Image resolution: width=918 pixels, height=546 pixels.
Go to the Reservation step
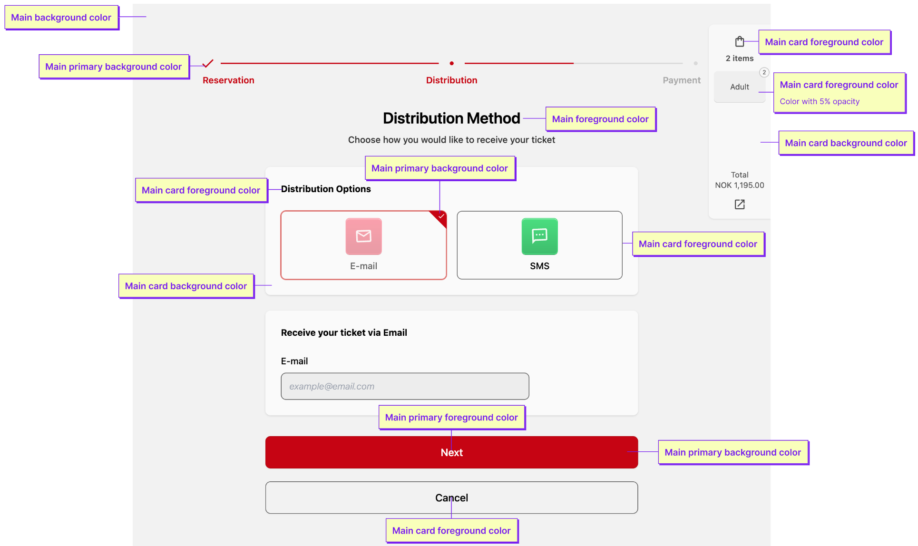(228, 80)
